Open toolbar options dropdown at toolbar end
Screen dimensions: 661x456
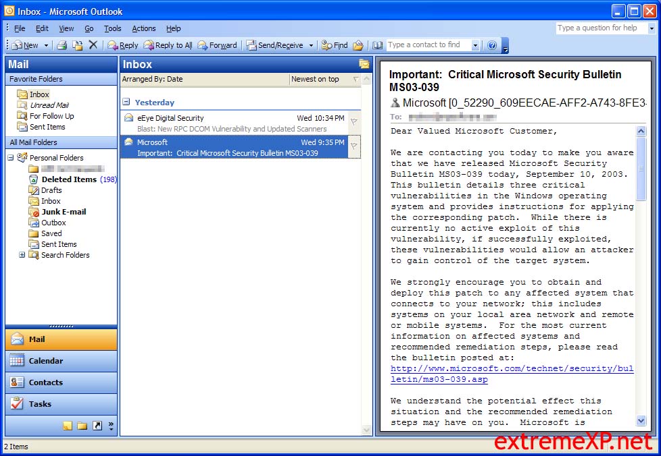coord(505,45)
